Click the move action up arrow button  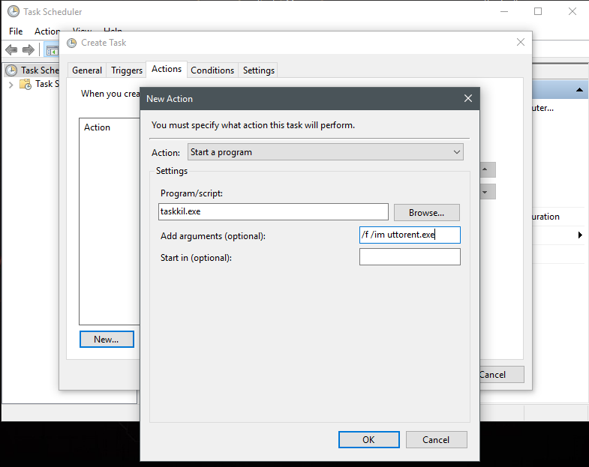488,169
